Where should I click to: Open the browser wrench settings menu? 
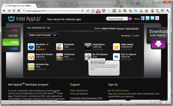coord(168,11)
